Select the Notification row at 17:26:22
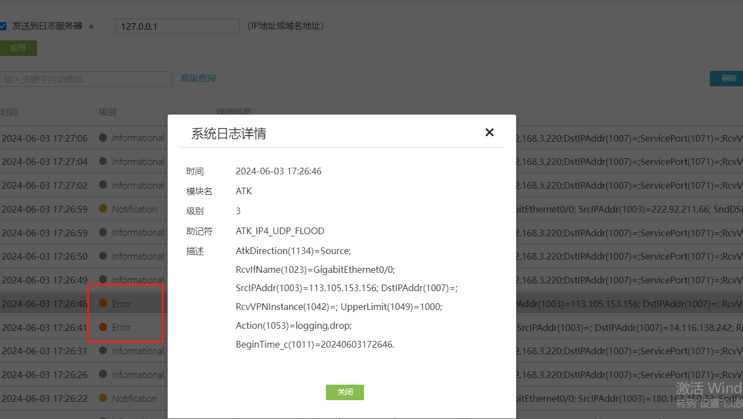743x419 pixels. point(371,399)
